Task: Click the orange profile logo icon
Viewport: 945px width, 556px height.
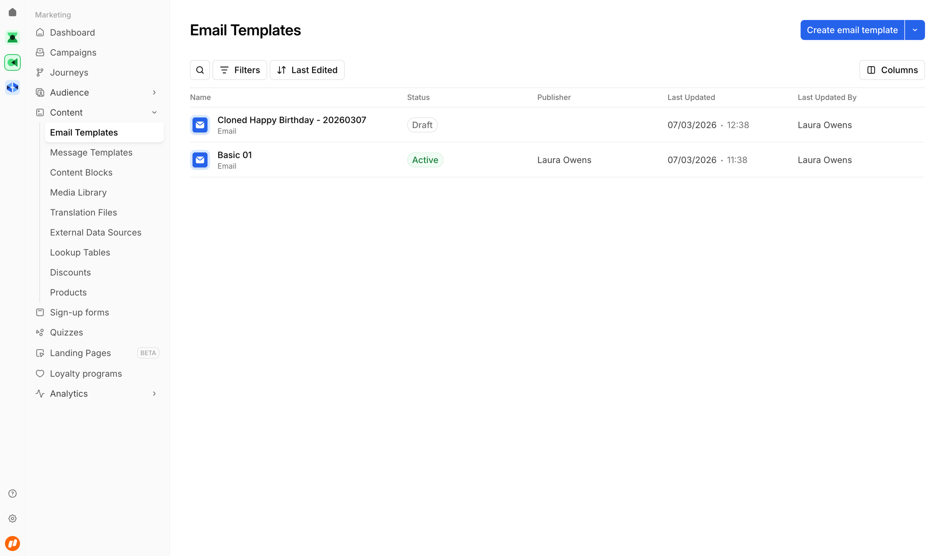Action: click(13, 543)
